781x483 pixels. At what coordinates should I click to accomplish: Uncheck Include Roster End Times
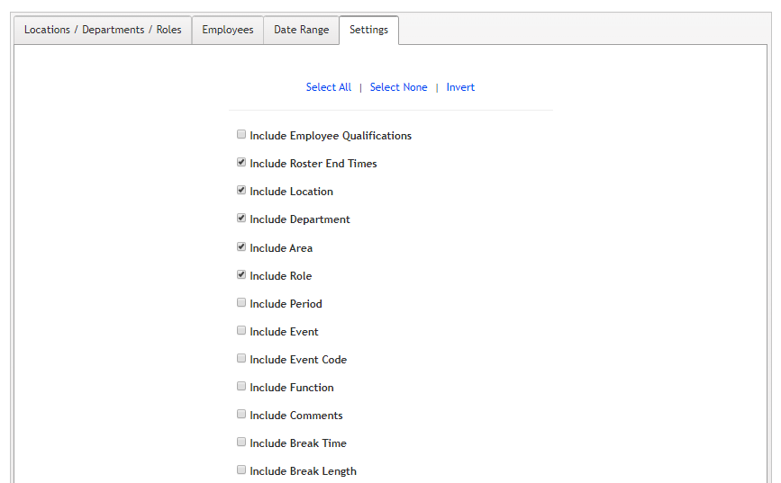(241, 162)
